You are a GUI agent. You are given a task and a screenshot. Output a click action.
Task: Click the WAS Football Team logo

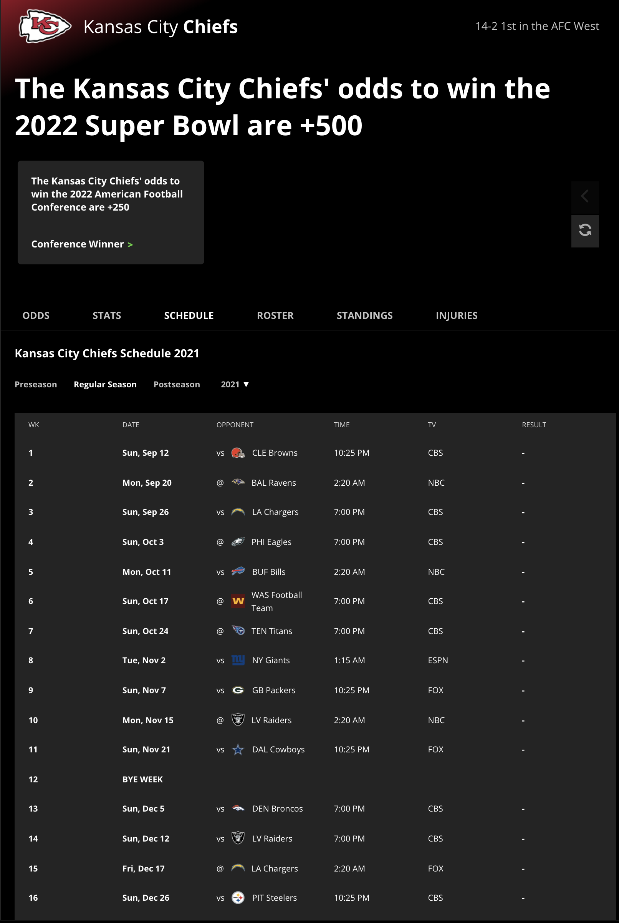[238, 601]
